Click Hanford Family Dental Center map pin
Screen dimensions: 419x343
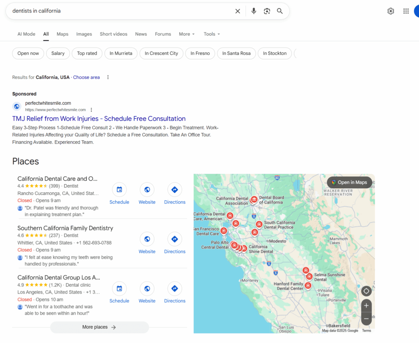click(x=308, y=286)
